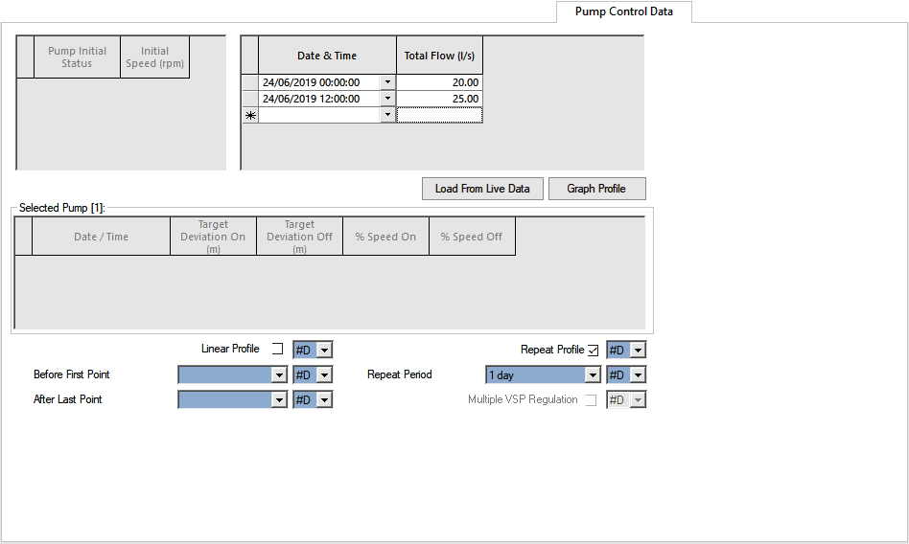Open the #D dropdown beside Repeat Period
The image size is (909, 544).
click(x=638, y=374)
